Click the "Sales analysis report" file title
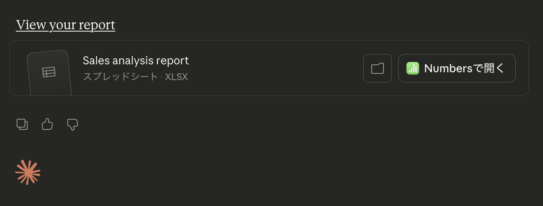543x206 pixels. click(x=136, y=61)
